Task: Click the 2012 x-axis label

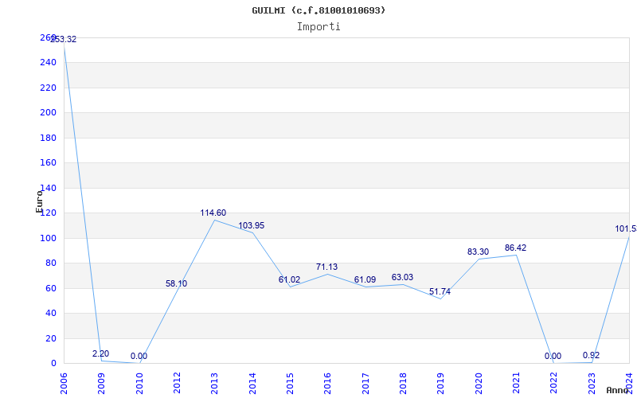Action: tap(177, 383)
